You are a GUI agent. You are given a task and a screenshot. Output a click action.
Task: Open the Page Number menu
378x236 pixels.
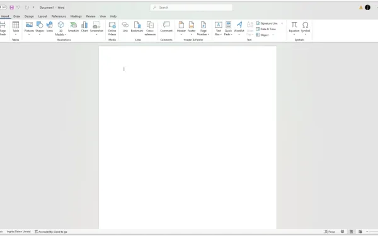click(203, 28)
